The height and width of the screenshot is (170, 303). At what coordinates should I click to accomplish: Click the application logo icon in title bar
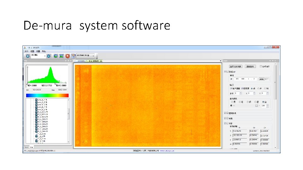coord(25,48)
